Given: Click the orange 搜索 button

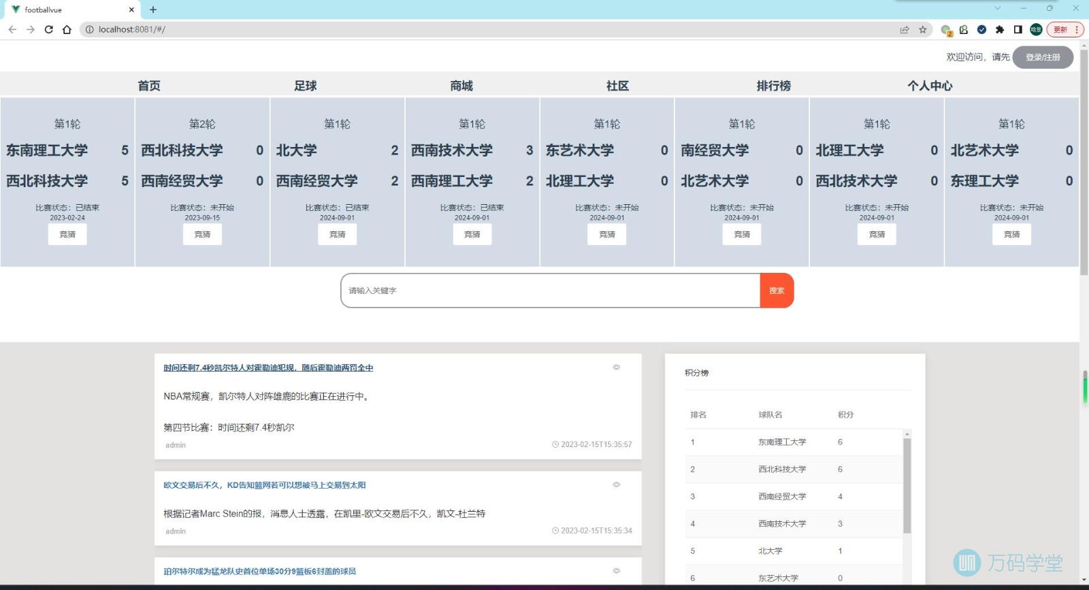Looking at the screenshot, I should (x=777, y=291).
